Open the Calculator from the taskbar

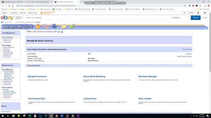pos(35,116)
